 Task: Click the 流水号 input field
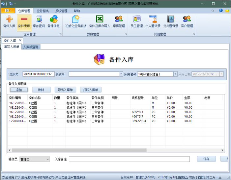point(39,74)
